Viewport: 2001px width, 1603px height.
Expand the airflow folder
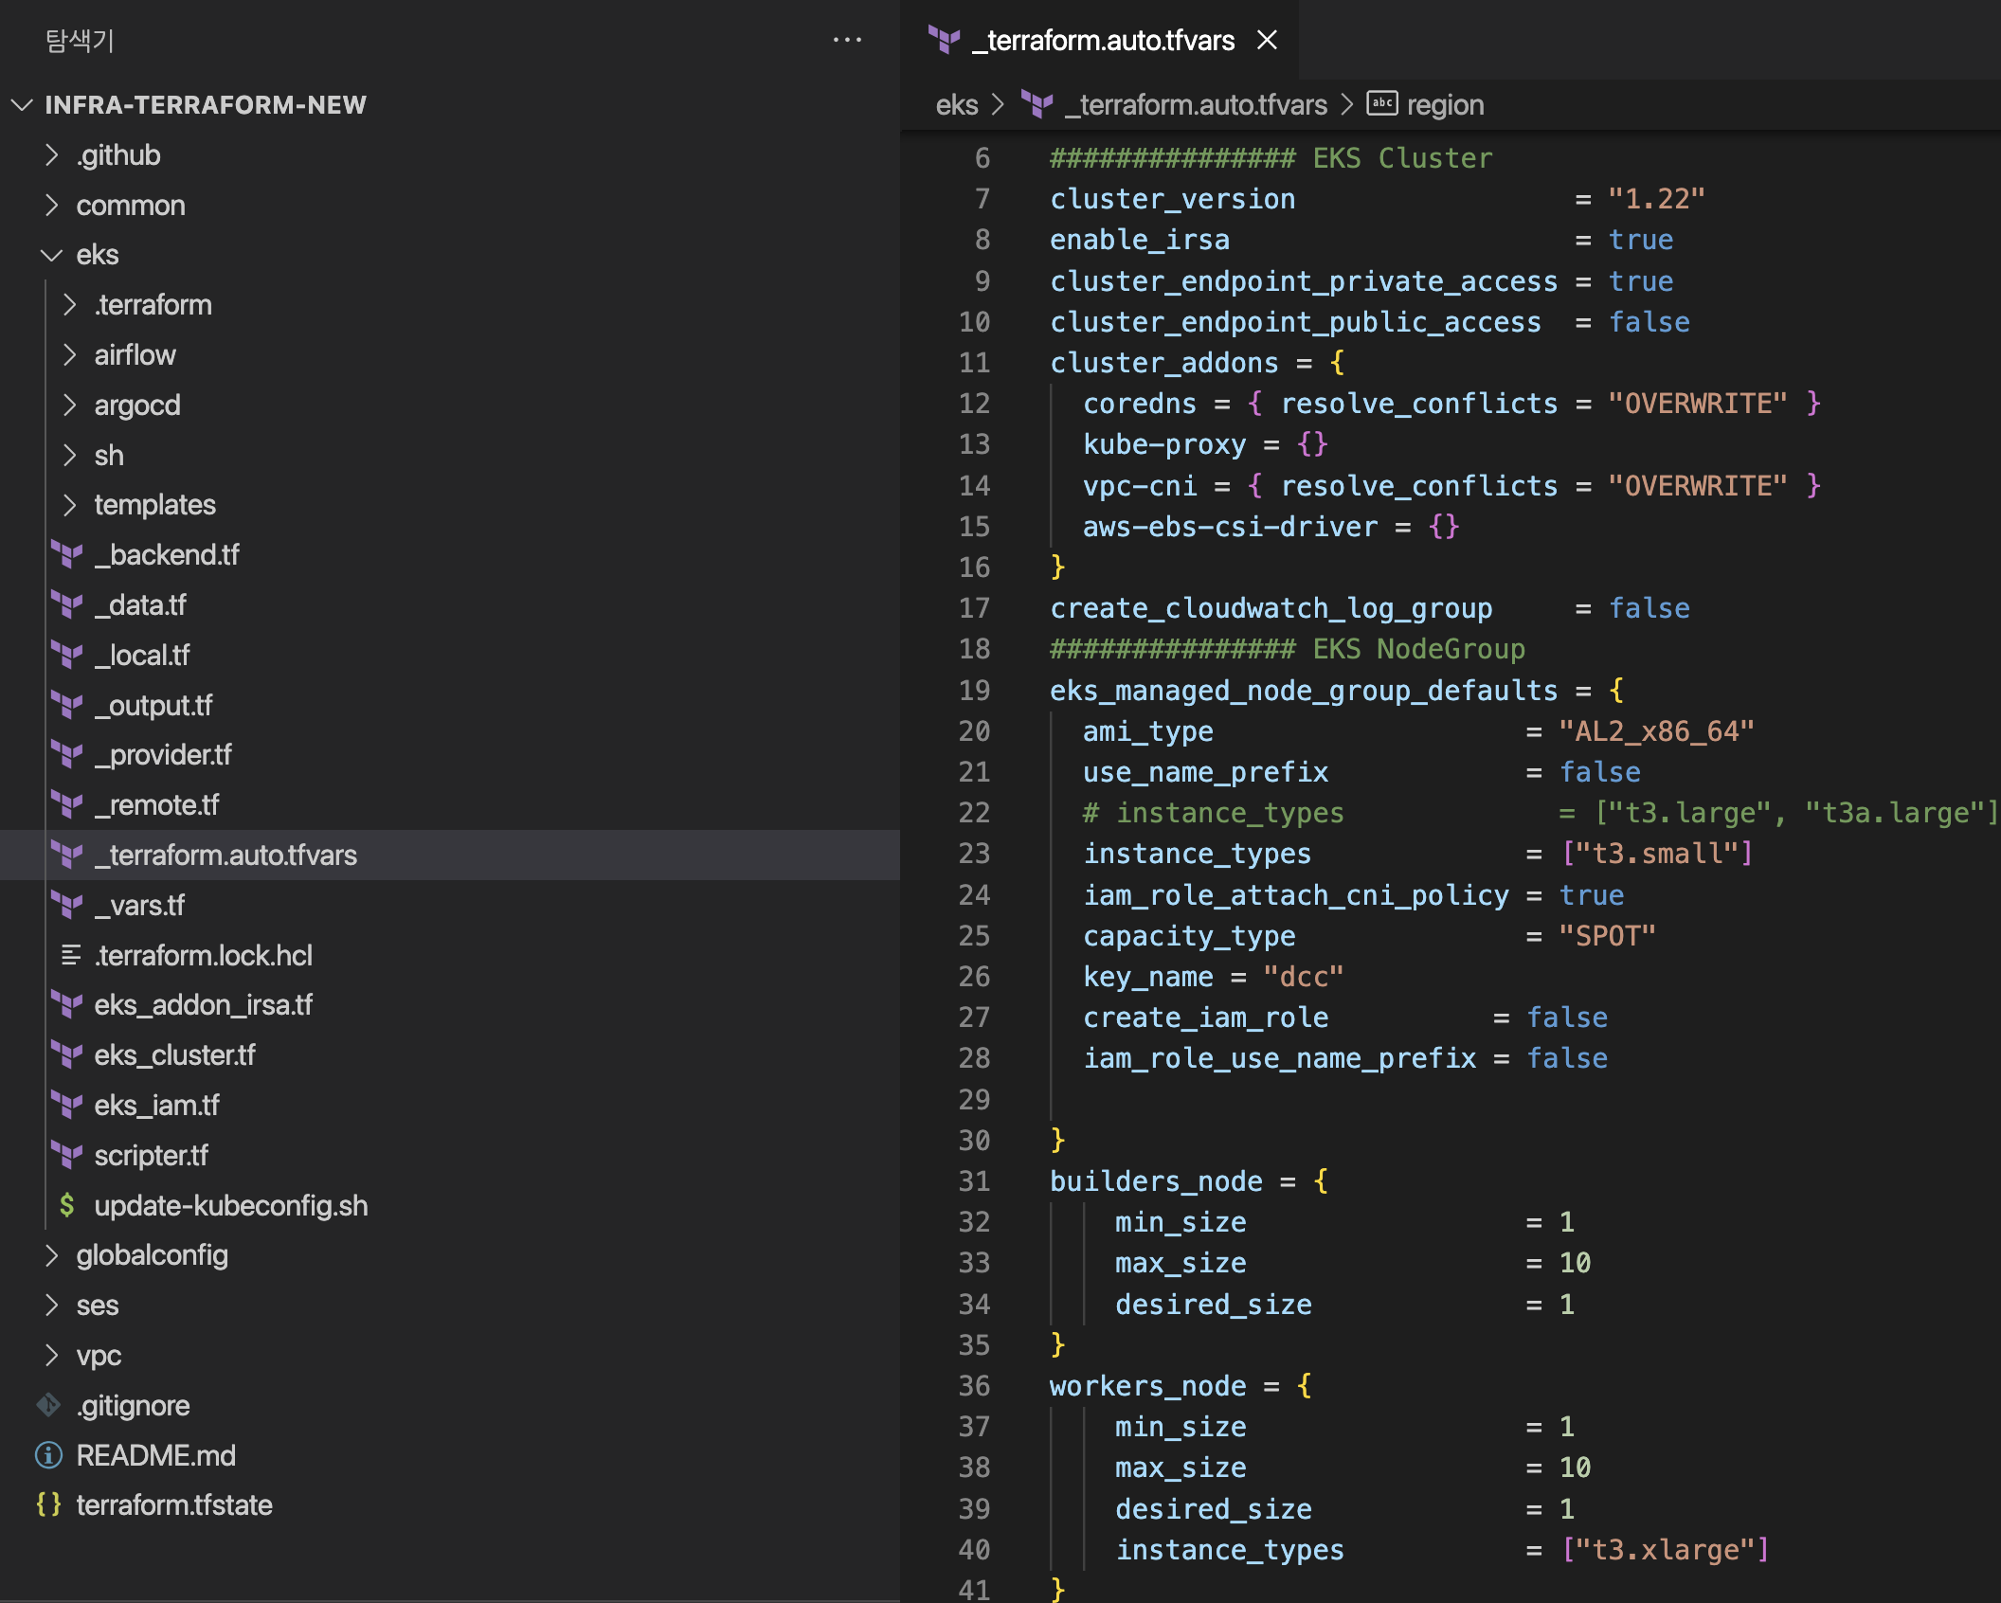coord(69,354)
